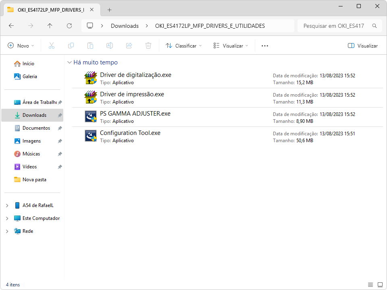Viewport: 387px width, 290px height.
Task: Click the Paste clipboard icon
Action: [x=90, y=46]
